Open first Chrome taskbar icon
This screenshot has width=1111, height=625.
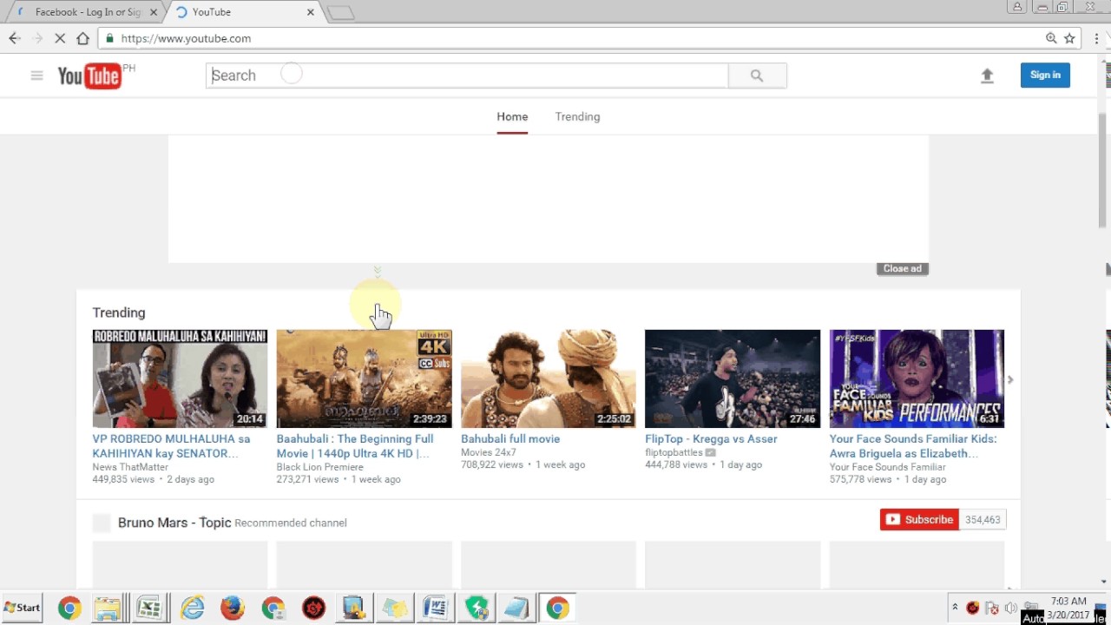(69, 608)
